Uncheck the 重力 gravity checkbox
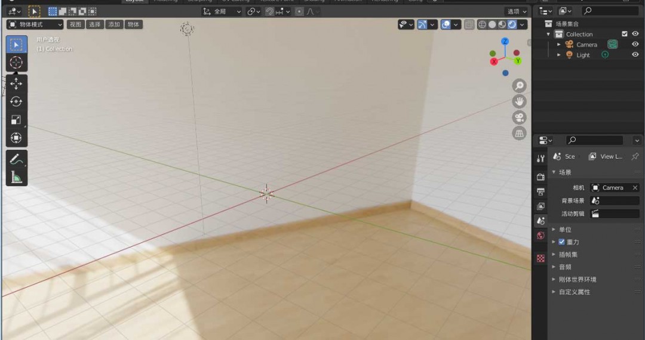 (561, 242)
